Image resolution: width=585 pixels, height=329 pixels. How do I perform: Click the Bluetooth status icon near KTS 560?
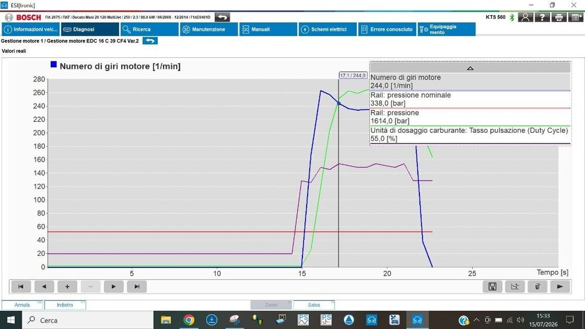[512, 17]
